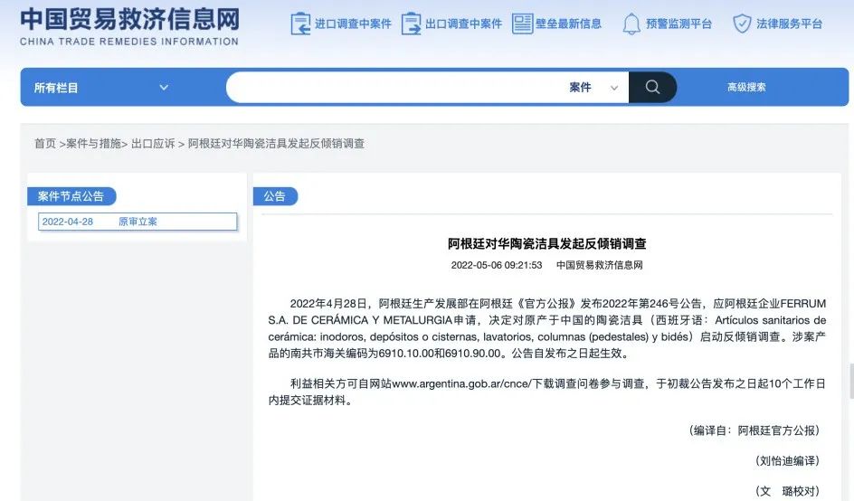Click the legal service shield icon

[742, 24]
